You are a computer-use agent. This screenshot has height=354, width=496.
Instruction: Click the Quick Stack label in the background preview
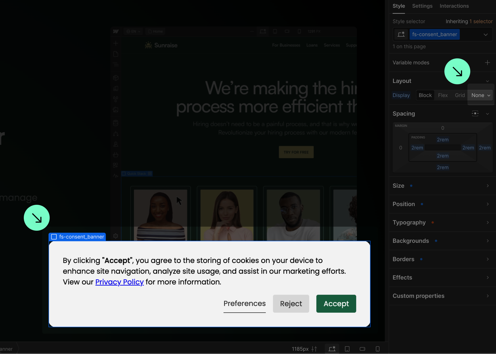click(x=137, y=173)
